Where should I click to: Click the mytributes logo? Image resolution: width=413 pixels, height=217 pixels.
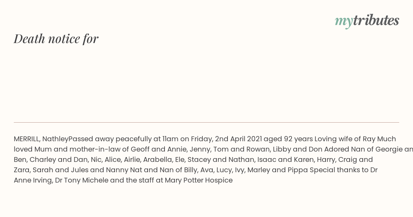pyautogui.click(x=367, y=21)
